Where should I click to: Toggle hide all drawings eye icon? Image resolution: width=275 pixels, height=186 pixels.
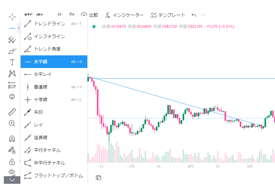(x=12, y=172)
